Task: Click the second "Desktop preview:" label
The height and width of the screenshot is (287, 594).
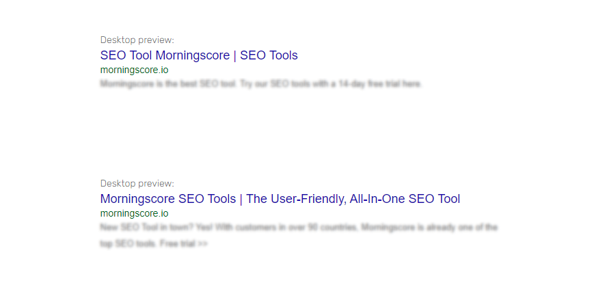Action: (137, 183)
